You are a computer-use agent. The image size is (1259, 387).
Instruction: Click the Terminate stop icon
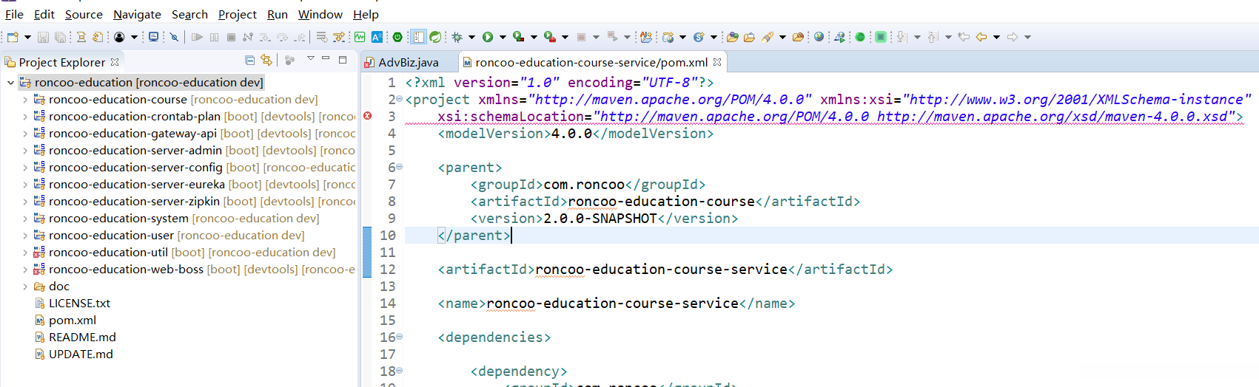point(231,37)
